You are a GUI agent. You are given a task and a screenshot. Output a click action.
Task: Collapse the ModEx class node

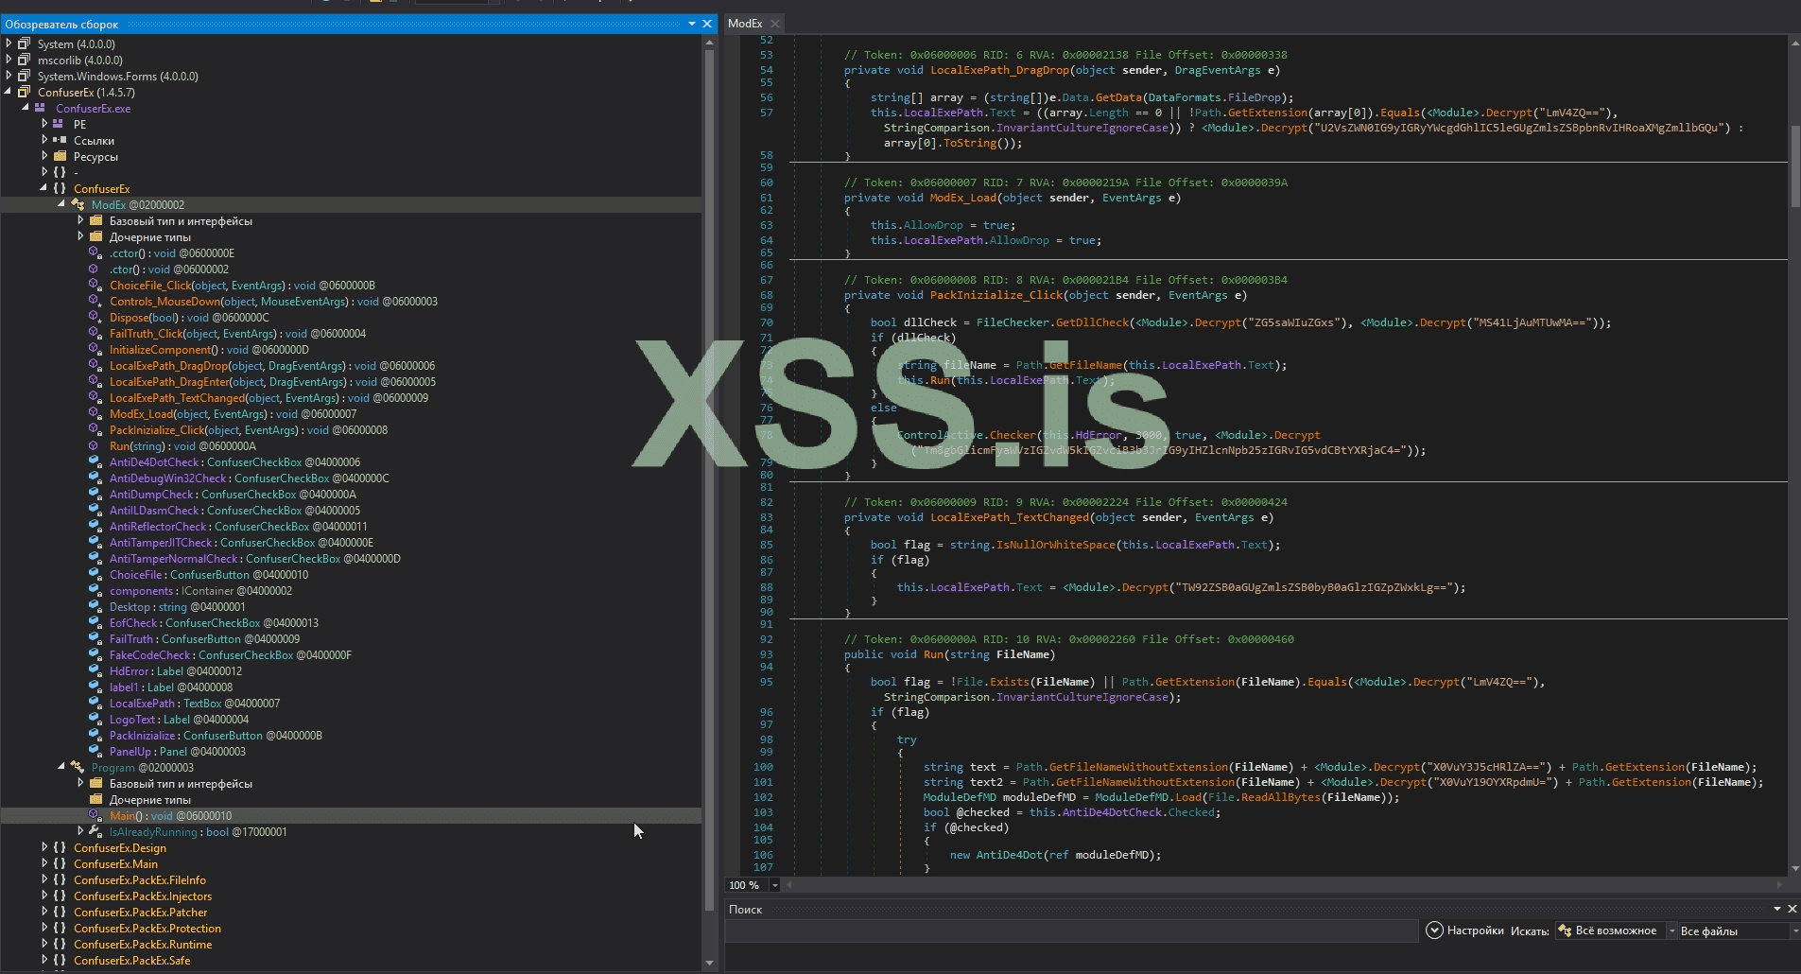(x=62, y=204)
